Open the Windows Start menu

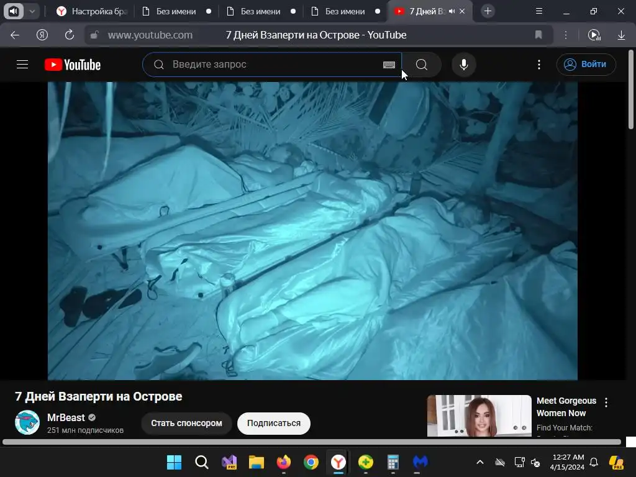click(175, 462)
